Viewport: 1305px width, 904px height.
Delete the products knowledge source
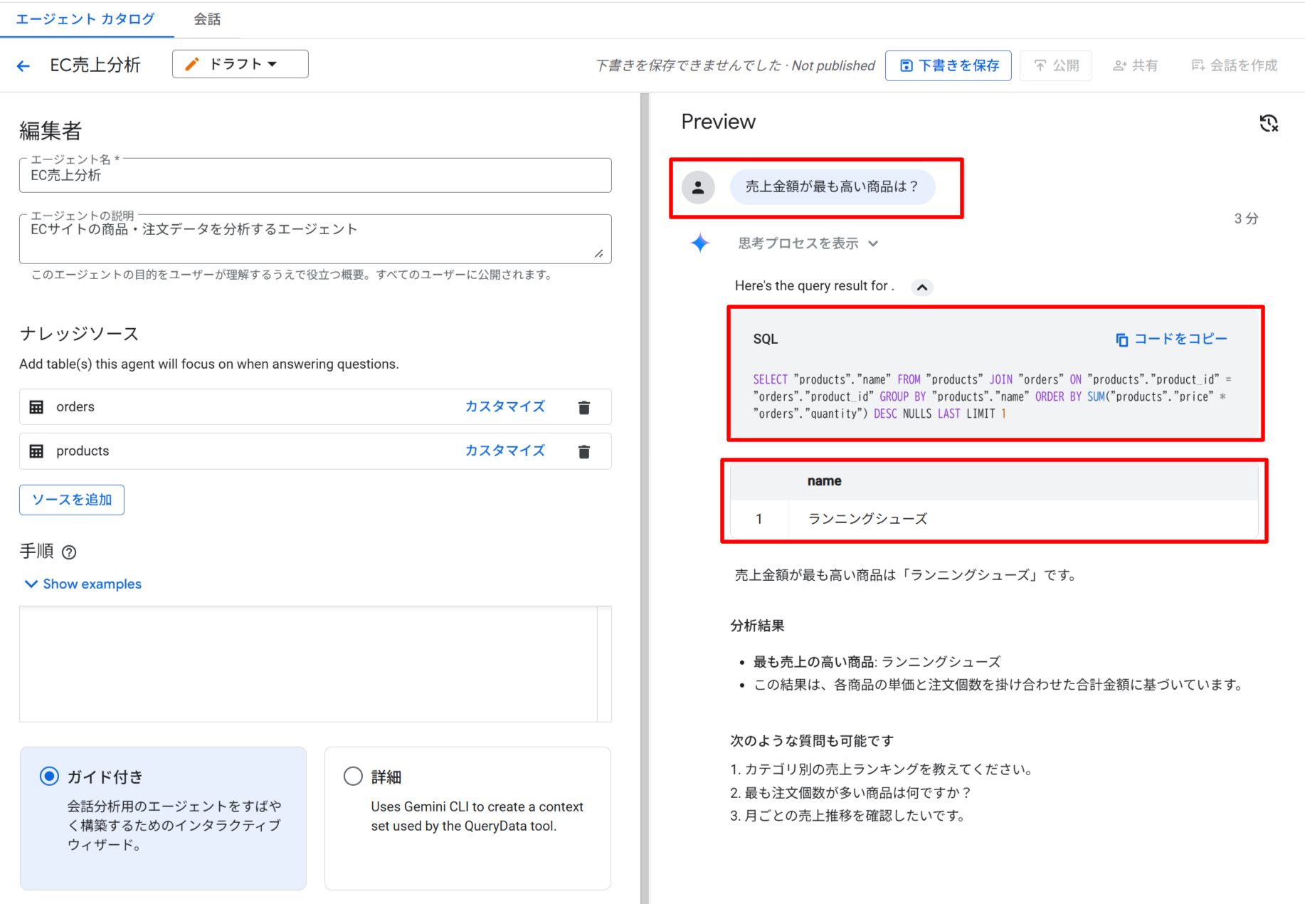584,451
